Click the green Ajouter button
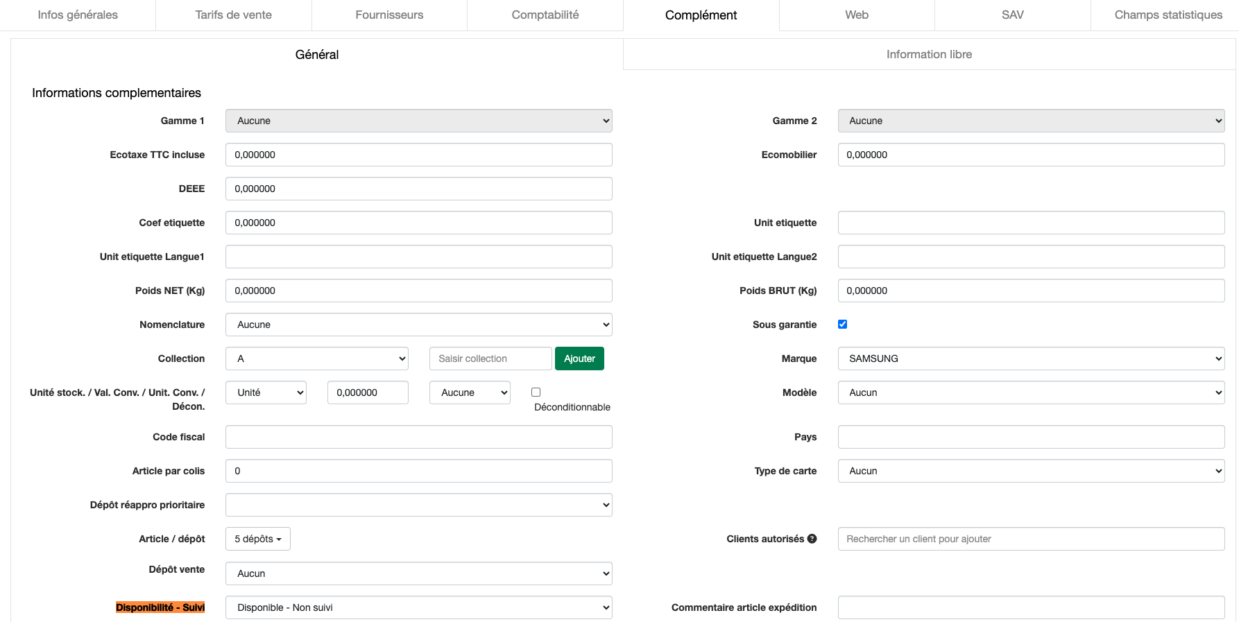Image resolution: width=1239 pixels, height=622 pixels. [x=579, y=358]
